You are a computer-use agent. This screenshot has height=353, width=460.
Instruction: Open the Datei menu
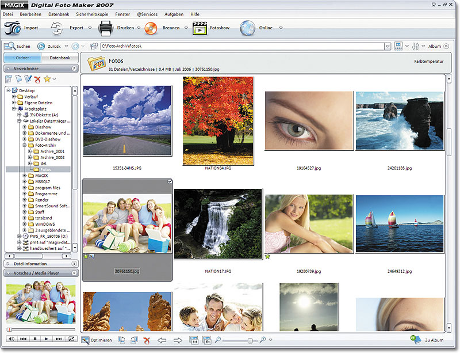pos(8,14)
